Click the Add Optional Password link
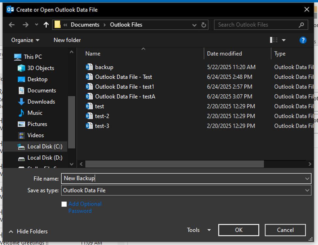Image resolution: width=318 pixels, height=245 pixels. [x=85, y=207]
